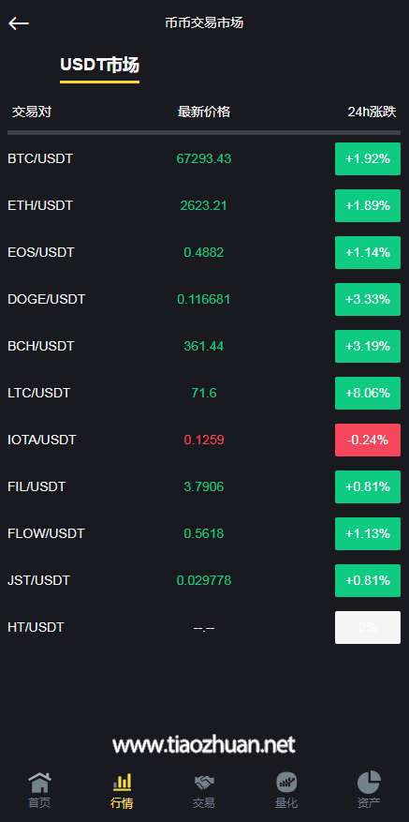This screenshot has height=822, width=409.
Task: Switch to the USDT市场 tab
Action: click(99, 65)
